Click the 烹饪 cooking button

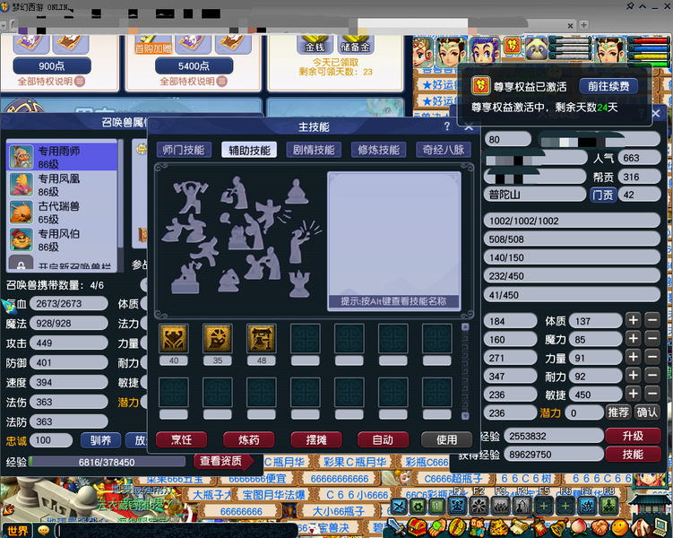(x=182, y=439)
